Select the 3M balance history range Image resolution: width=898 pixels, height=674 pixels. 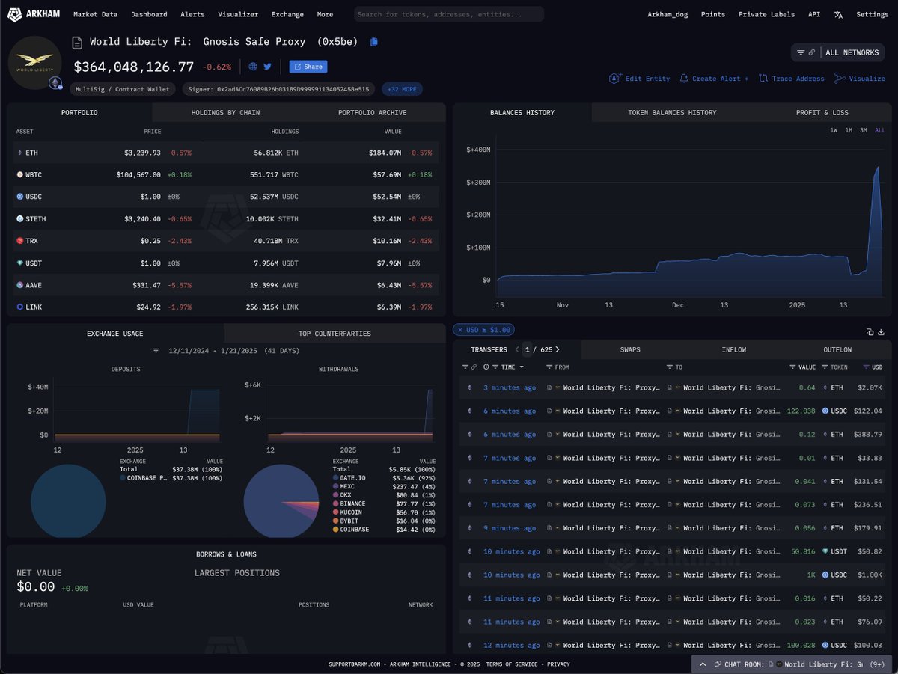pos(864,130)
